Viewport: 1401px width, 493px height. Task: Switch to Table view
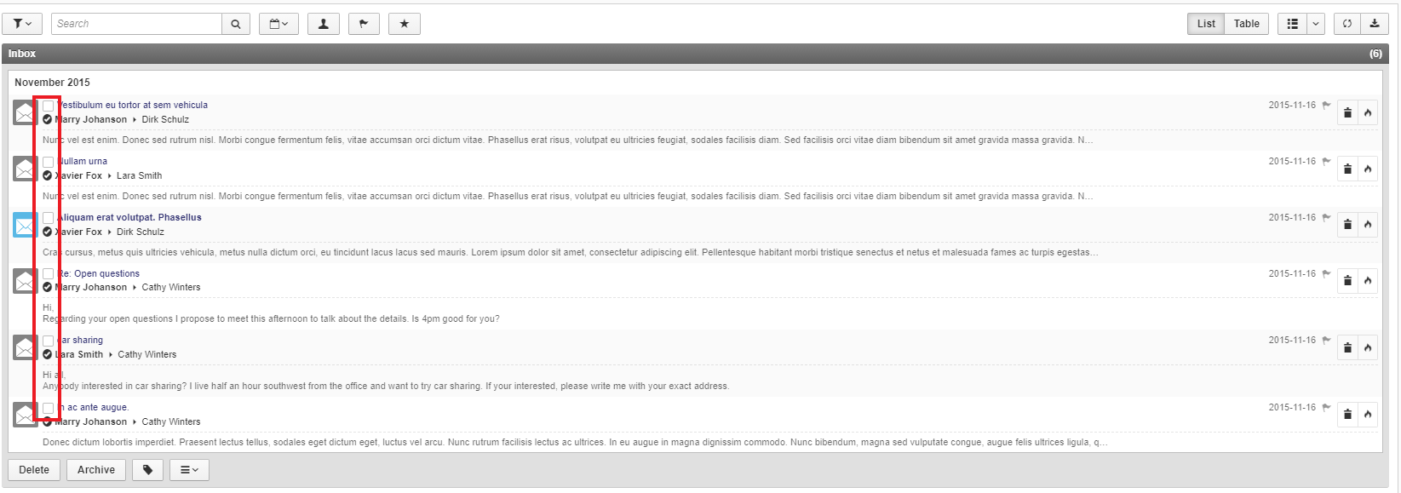point(1247,24)
